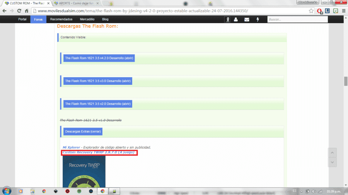Screen dimensions: 348x195
Task: Open the green round taskbar app
Action: 79,191
